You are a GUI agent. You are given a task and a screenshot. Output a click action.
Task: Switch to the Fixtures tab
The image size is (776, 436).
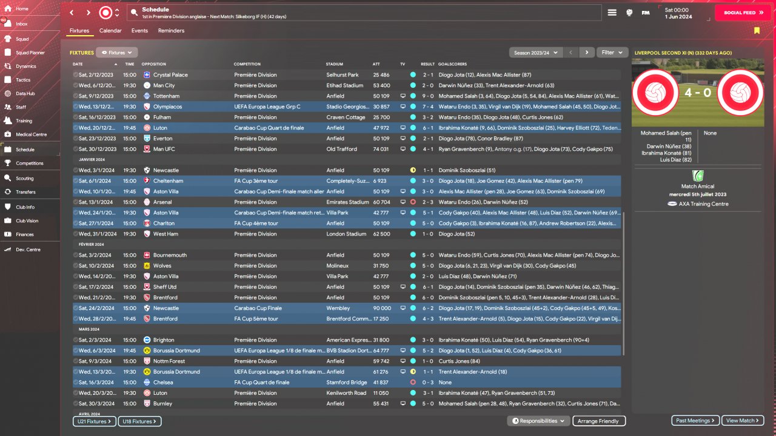click(79, 30)
